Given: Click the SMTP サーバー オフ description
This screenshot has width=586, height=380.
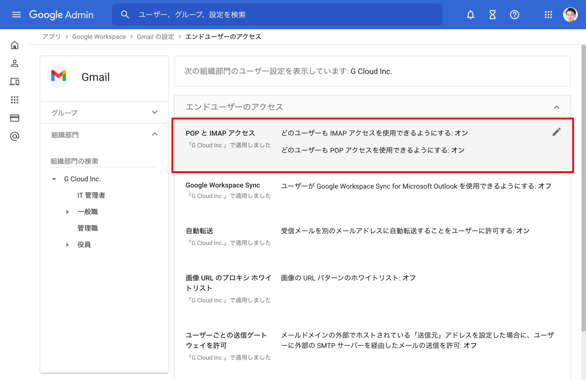Looking at the screenshot, I should (418, 340).
